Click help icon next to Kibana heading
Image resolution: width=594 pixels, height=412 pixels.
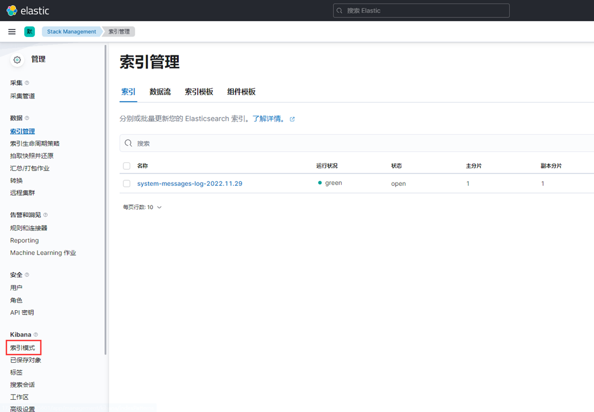35,335
